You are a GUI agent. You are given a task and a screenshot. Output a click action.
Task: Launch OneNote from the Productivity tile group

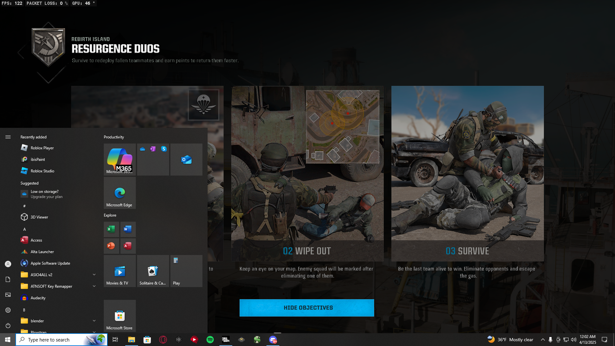pyautogui.click(x=153, y=149)
